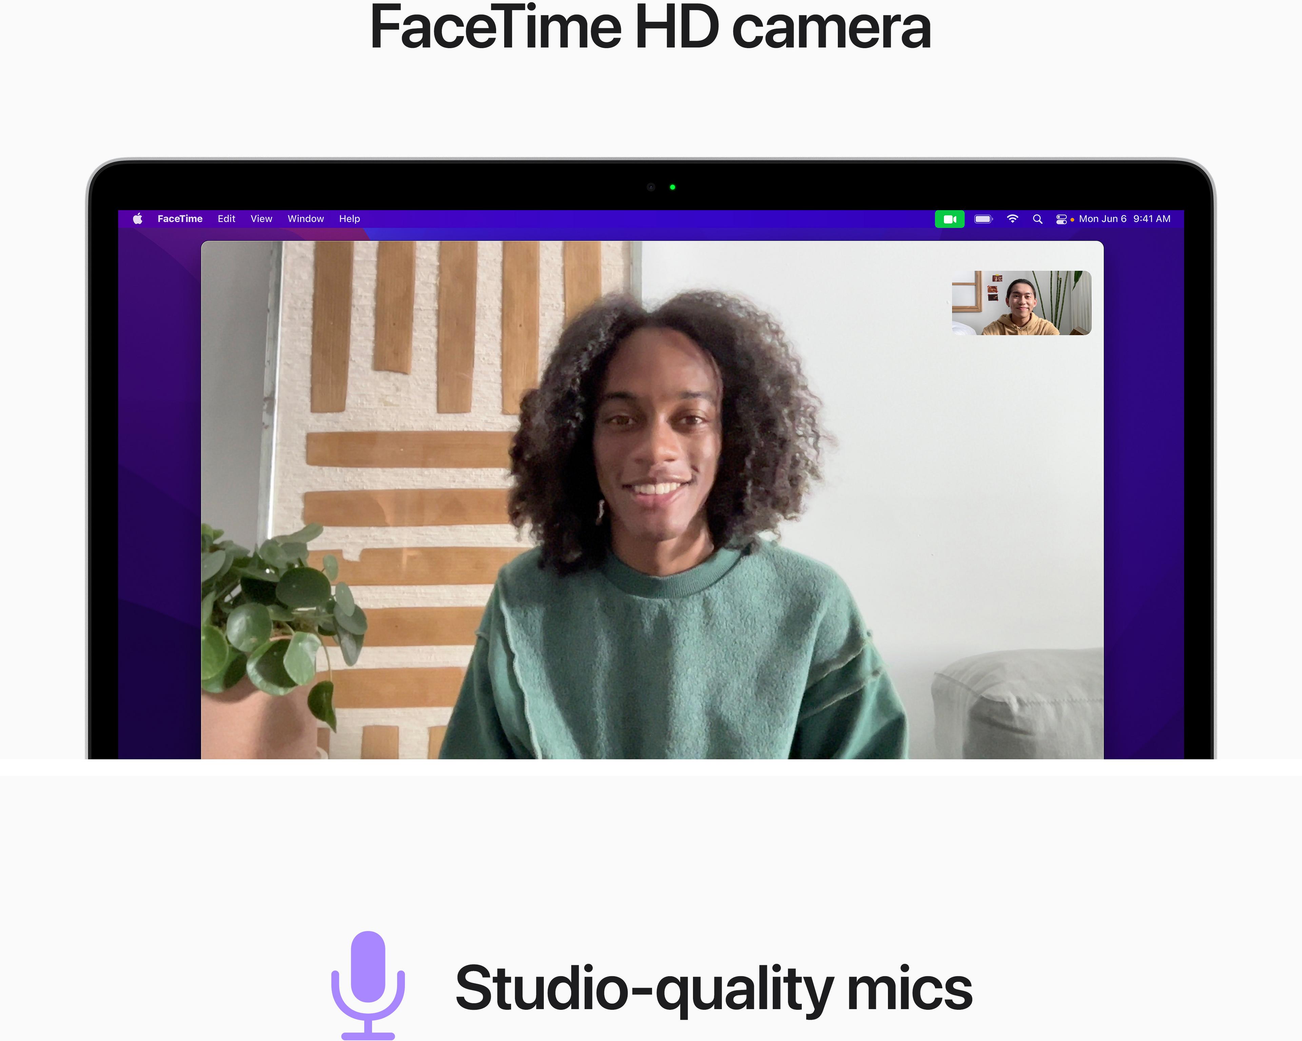Click the Studio-quality mics heading
Screen dimensions: 1302x1041
coord(713,988)
